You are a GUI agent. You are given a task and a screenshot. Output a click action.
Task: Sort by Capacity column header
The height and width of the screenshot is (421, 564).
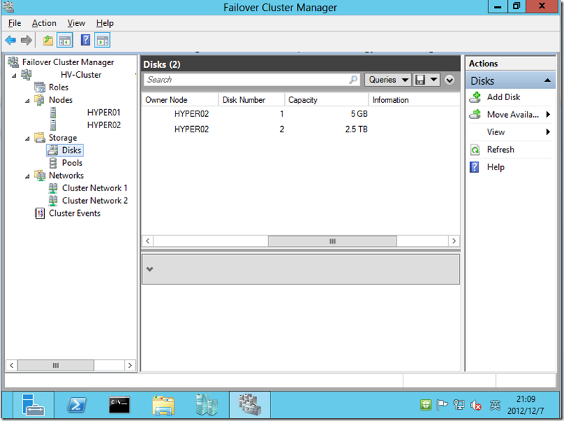click(326, 99)
